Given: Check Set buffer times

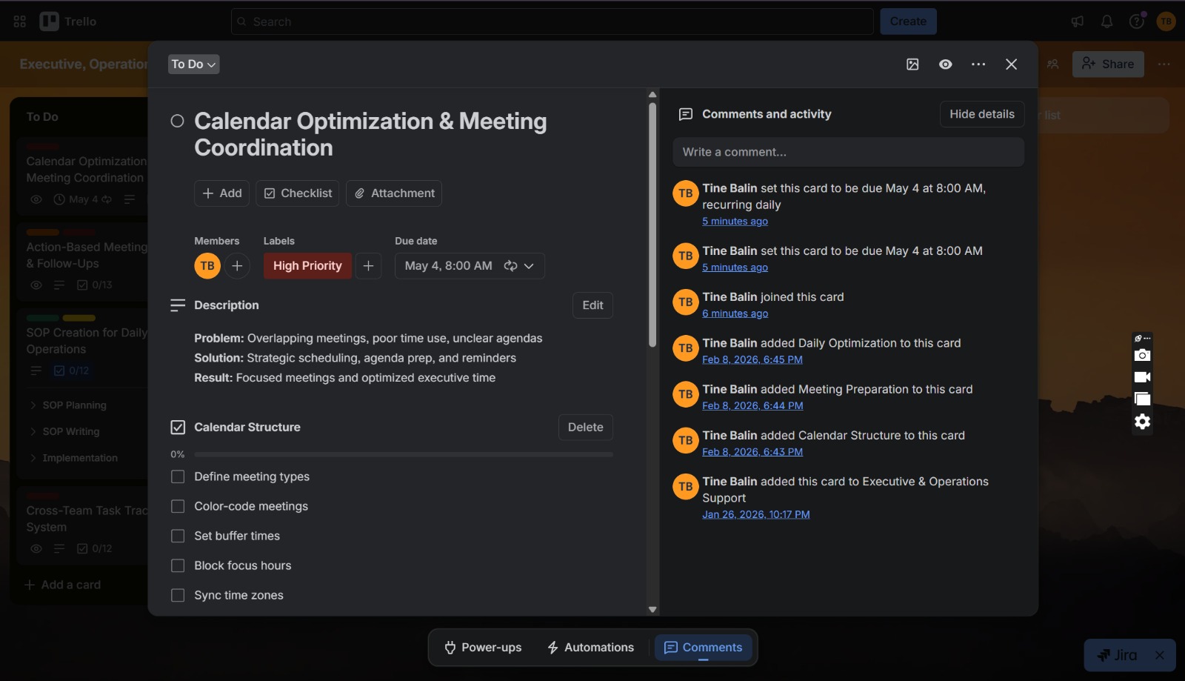Looking at the screenshot, I should (178, 537).
